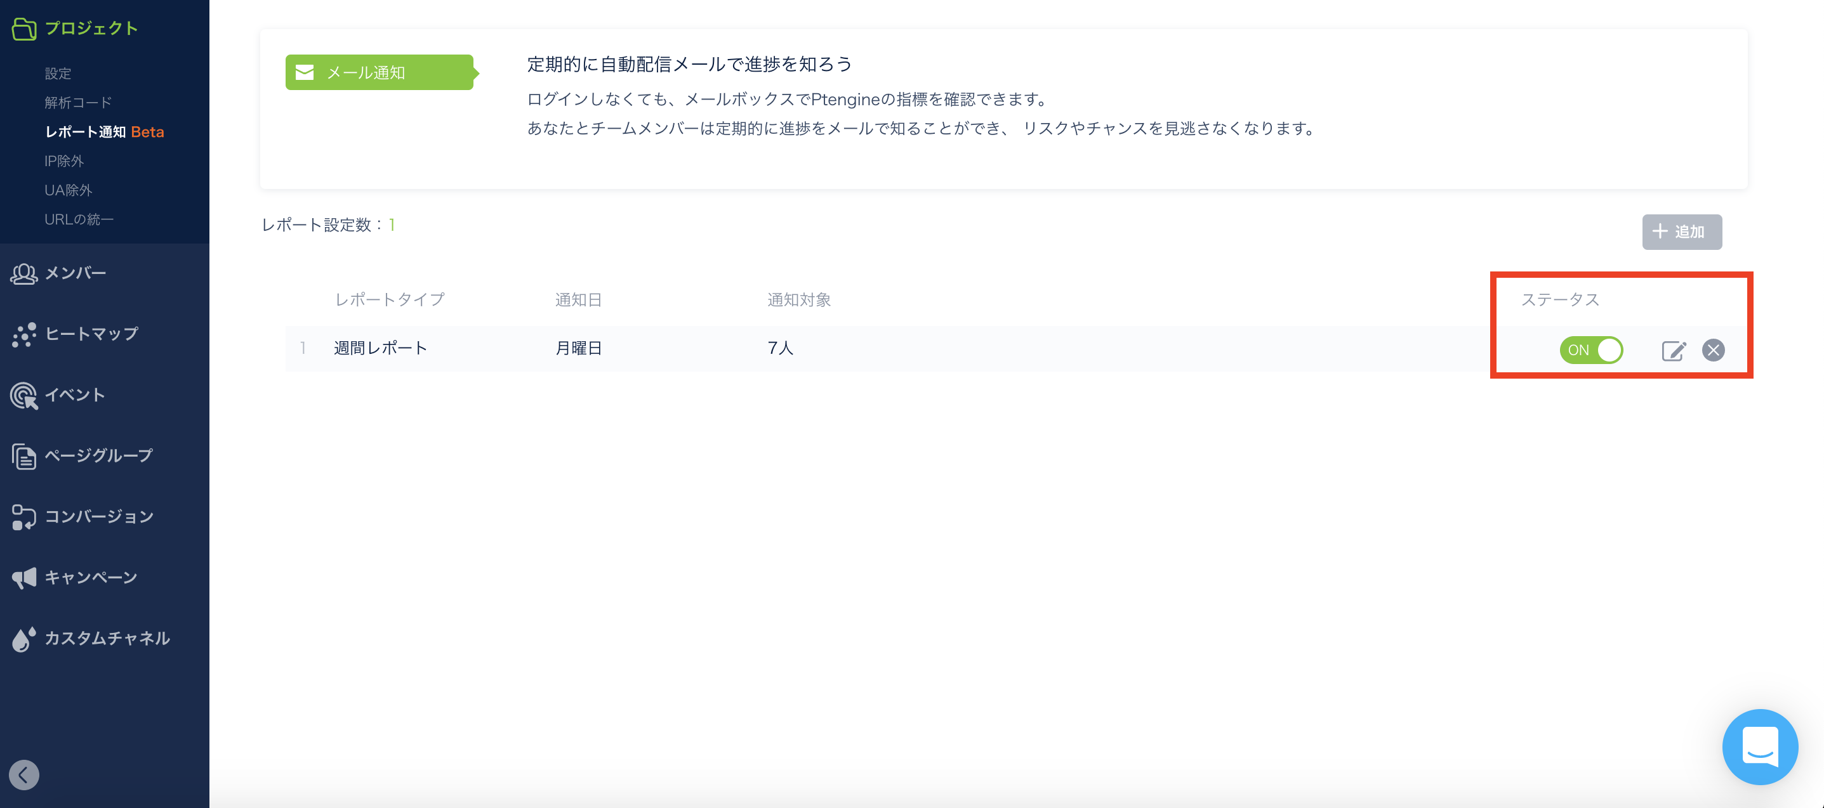1824x808 pixels.
Task: Click the ヒートマップ heatmap dots icon
Action: click(24, 335)
